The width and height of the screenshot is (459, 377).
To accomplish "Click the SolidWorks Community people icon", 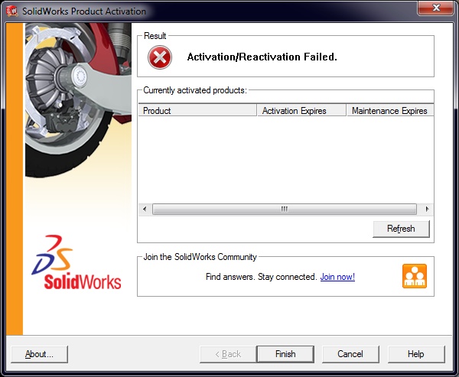I will coord(415,276).
